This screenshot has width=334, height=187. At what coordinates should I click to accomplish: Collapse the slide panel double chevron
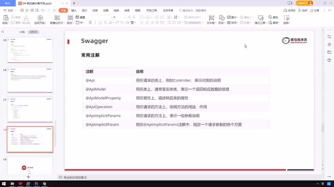(3, 32)
